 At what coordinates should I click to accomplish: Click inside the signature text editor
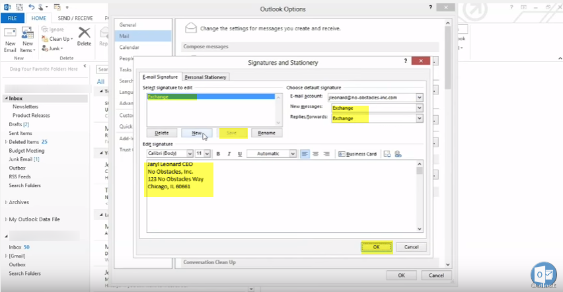tap(281, 196)
